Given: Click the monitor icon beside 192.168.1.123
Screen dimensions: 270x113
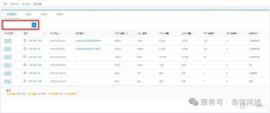Looking at the screenshot, I should [x=25, y=57].
